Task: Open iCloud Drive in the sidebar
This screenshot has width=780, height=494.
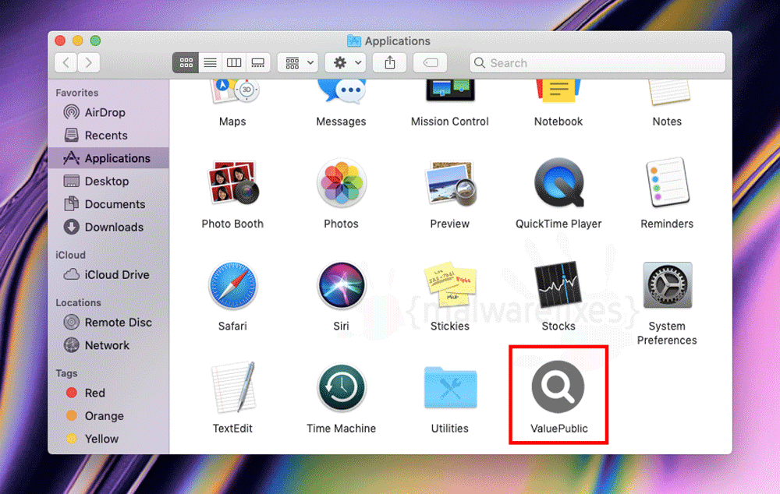Action: tap(108, 274)
